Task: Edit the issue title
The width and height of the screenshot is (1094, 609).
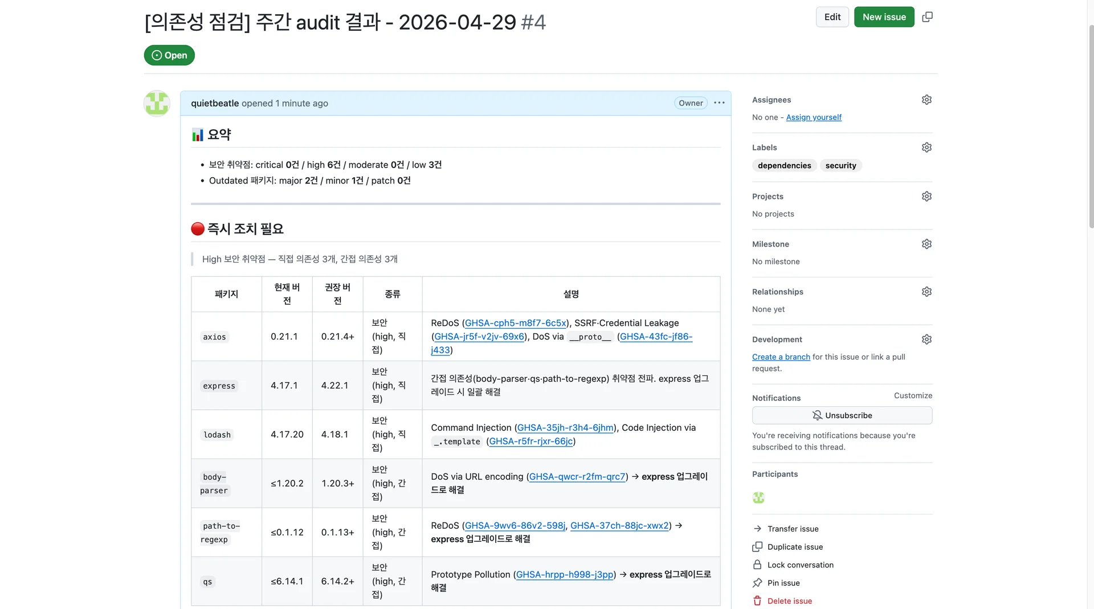Action: (832, 17)
